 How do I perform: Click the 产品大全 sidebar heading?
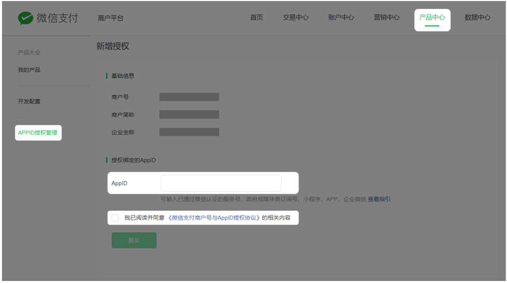tap(29, 52)
